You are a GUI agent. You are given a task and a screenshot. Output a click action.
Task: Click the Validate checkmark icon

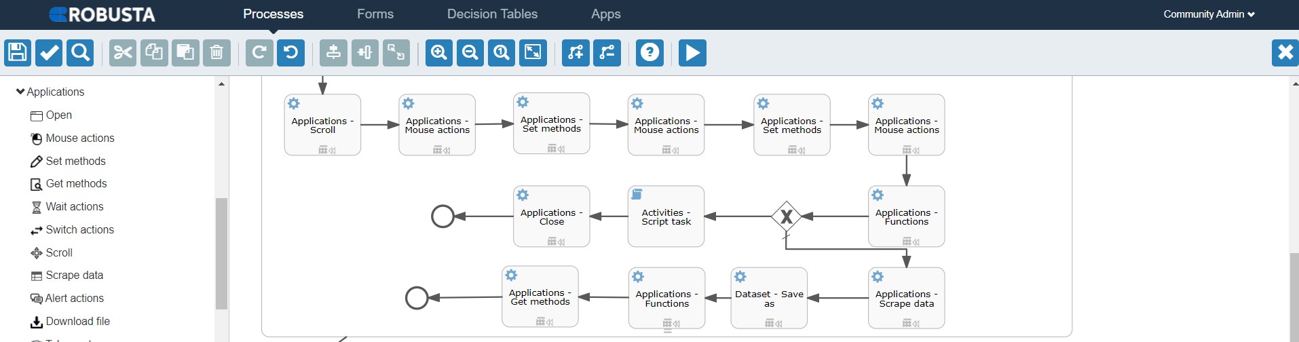click(49, 53)
